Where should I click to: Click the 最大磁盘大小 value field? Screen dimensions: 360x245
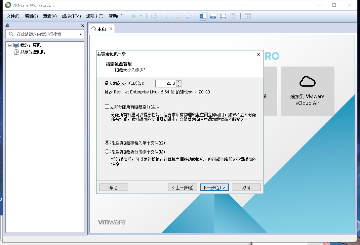[166, 83]
